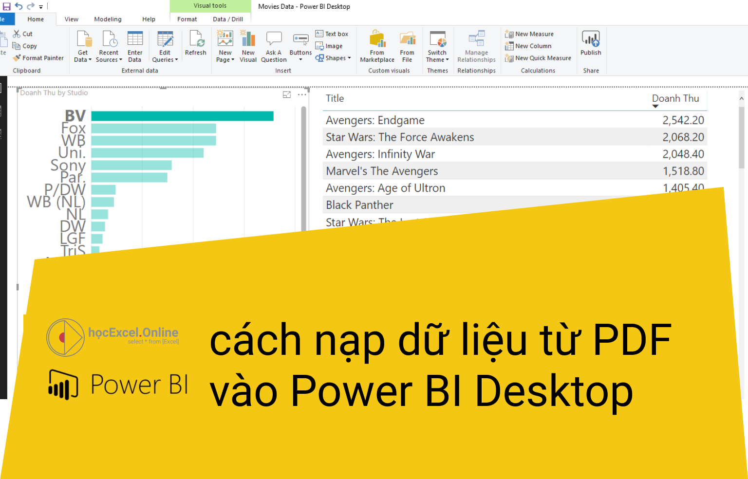Click the Save icon in title bar
The width and height of the screenshot is (748, 479).
tap(6, 6)
